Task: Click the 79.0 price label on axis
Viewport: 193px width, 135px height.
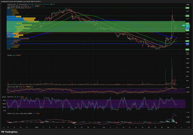Action: pyautogui.click(x=187, y=8)
